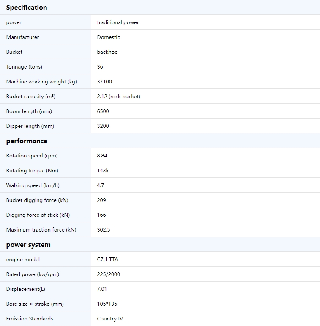Select the rotation speed value 8.84

tap(102, 156)
